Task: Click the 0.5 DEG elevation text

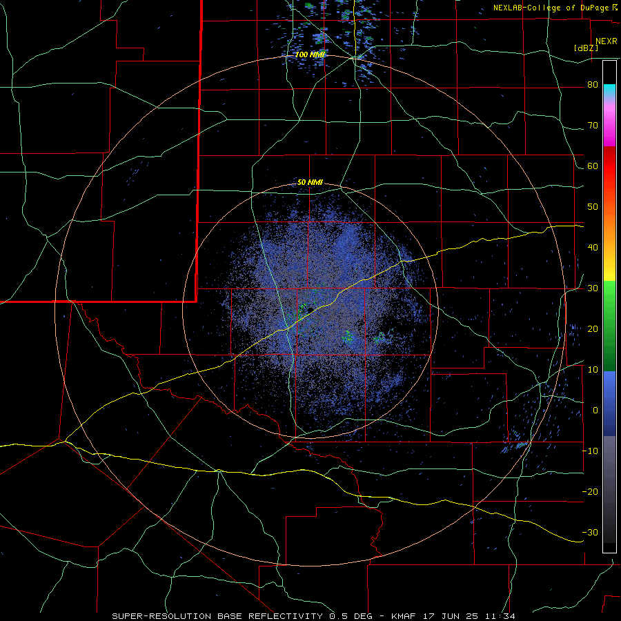Action: tap(352, 616)
